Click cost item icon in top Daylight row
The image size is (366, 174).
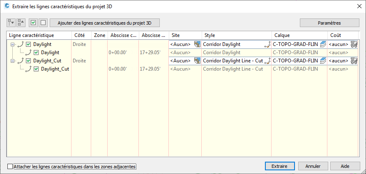tap(354, 44)
